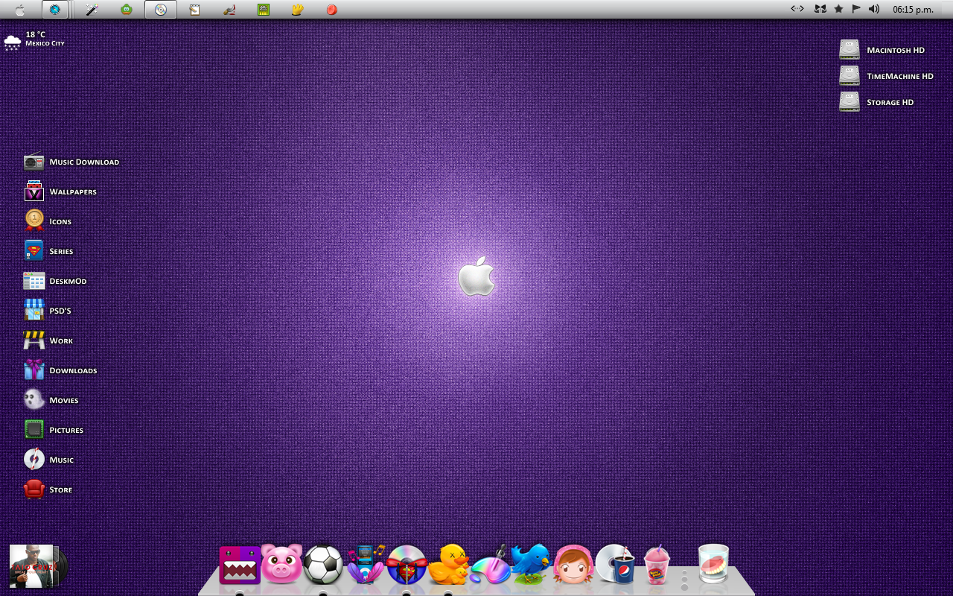Open the Downloads gift-box shortcut
This screenshot has width=953, height=596.
click(60, 370)
